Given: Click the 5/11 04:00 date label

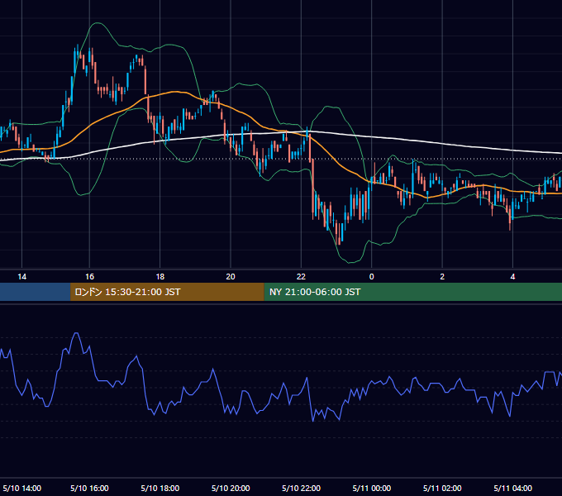Looking at the screenshot, I should (x=513, y=488).
